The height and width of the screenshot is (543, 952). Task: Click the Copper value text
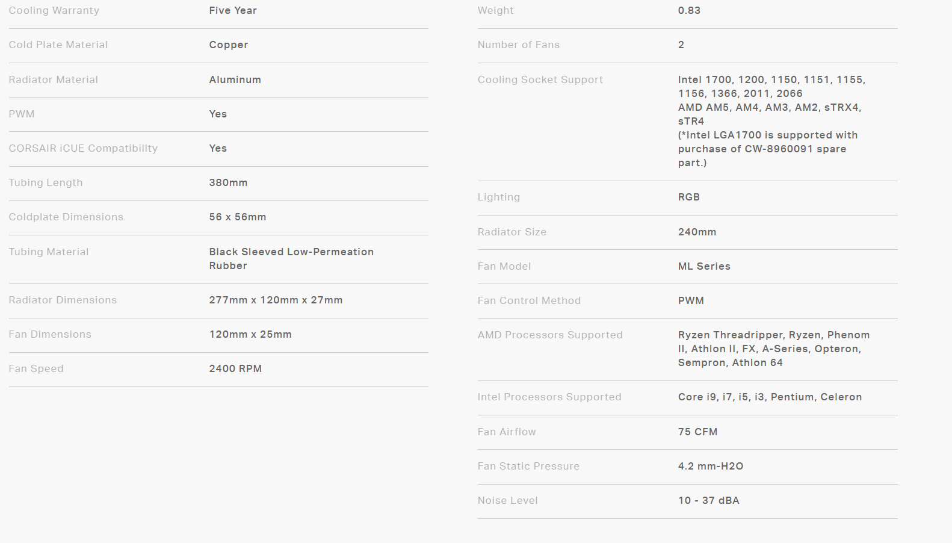pyautogui.click(x=229, y=45)
